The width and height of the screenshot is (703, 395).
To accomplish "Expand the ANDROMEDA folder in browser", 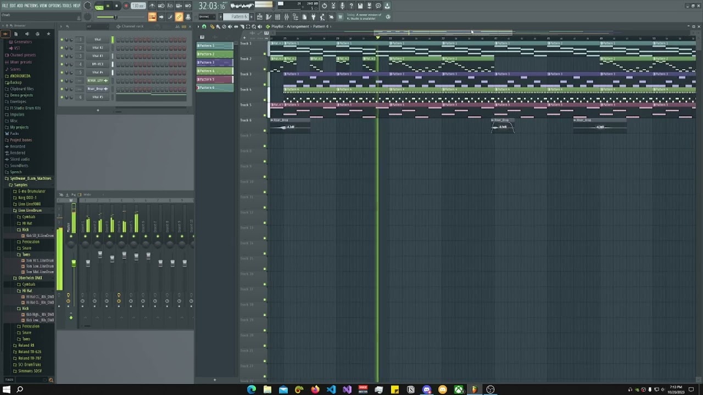I will [x=20, y=76].
